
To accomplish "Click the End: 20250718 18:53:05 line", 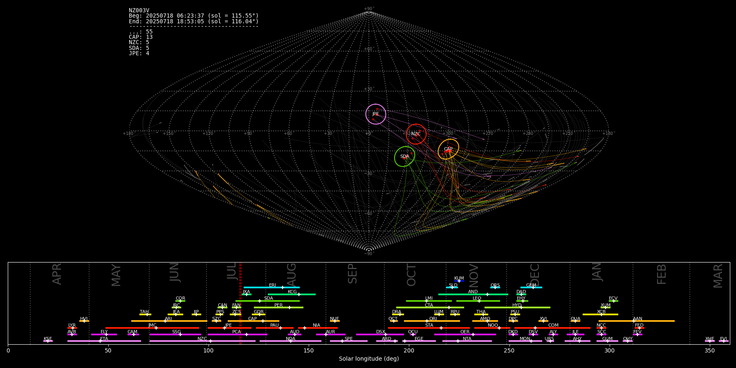I will coord(194,21).
